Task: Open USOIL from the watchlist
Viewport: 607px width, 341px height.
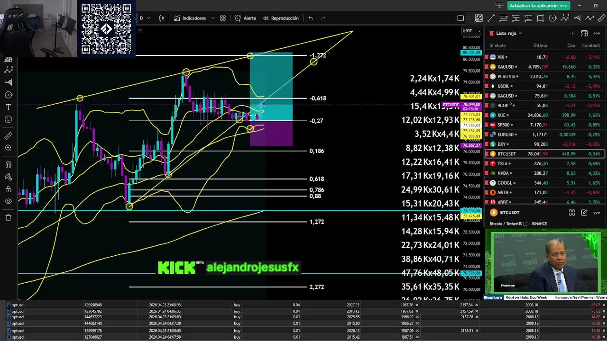Action: (x=544, y=86)
